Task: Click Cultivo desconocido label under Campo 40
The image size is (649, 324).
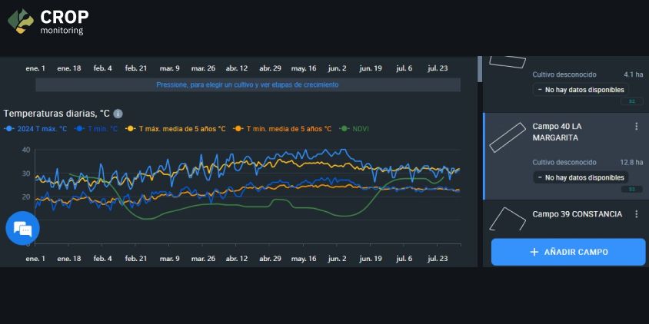Action: (564, 163)
